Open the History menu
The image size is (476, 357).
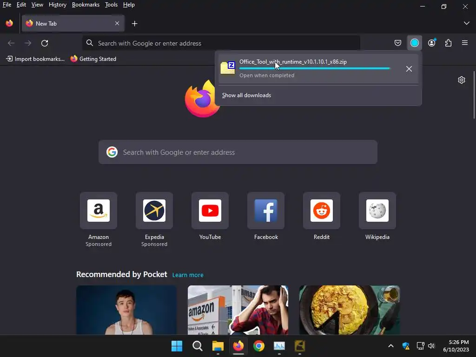(x=57, y=5)
